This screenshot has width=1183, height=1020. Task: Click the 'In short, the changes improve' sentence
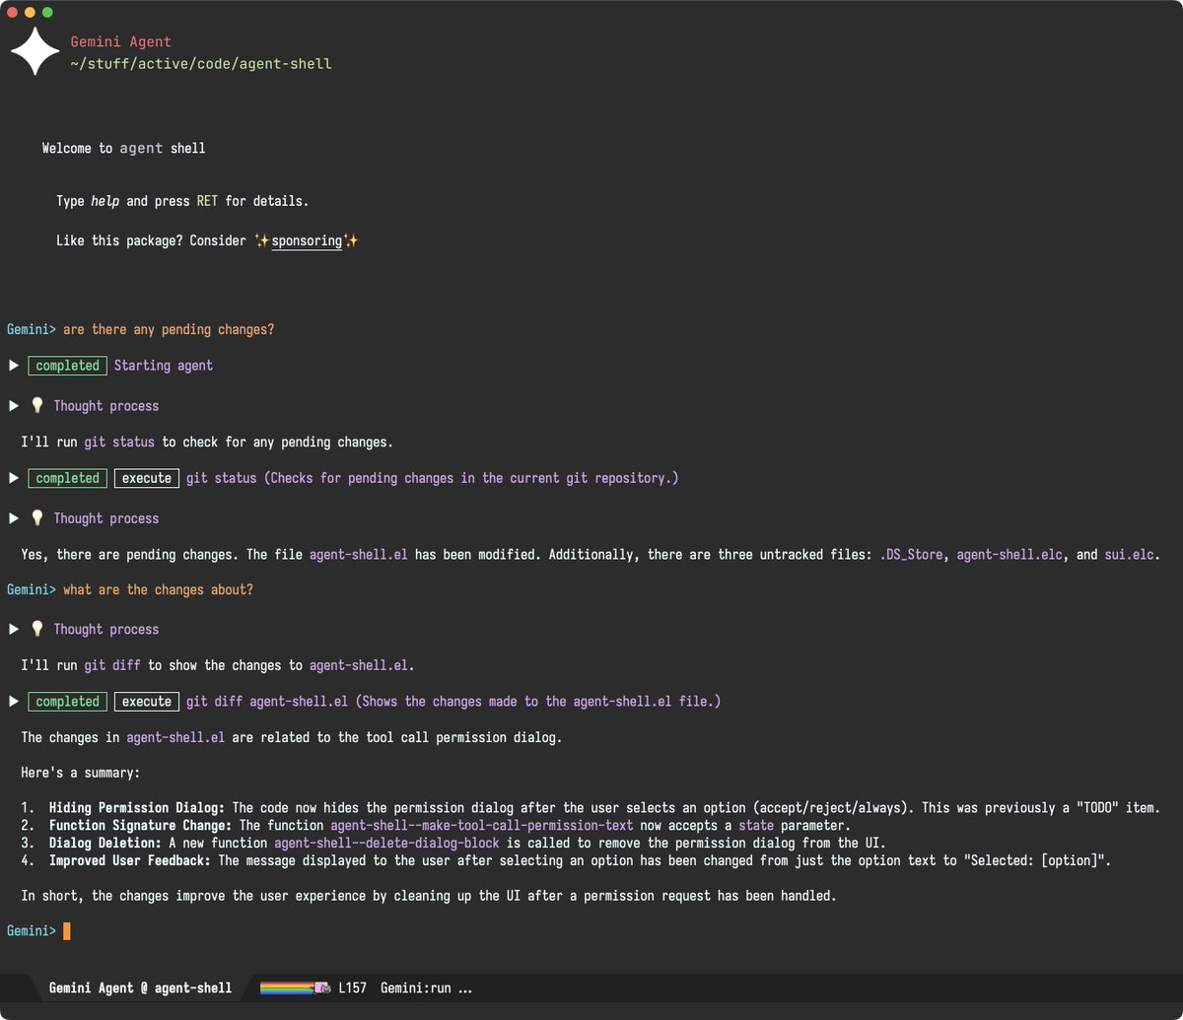click(x=429, y=896)
